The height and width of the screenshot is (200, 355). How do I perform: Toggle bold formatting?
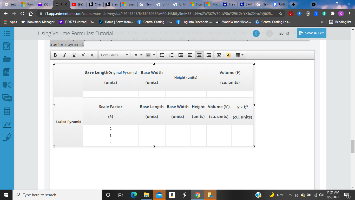coord(55,55)
